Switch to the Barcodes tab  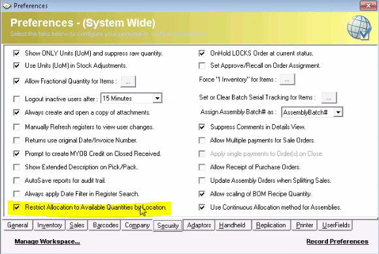click(x=105, y=225)
